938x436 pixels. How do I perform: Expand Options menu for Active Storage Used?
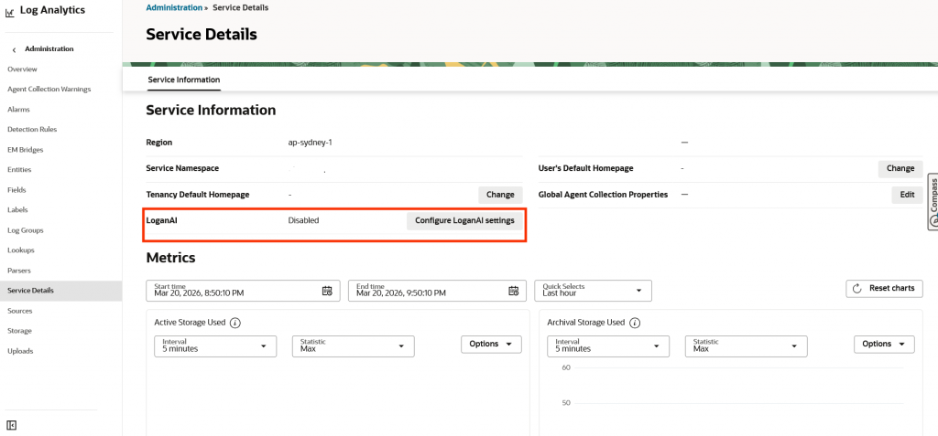[x=490, y=345]
